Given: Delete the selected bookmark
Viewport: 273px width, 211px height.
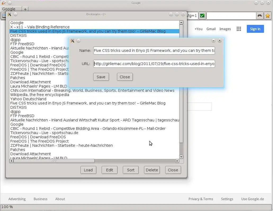Looking at the screenshot, I should [152, 170].
